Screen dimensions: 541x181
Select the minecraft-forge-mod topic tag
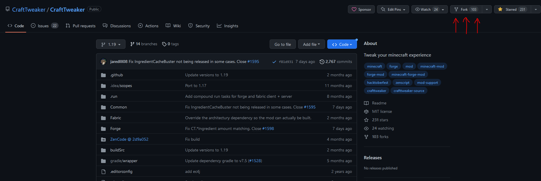pos(408,75)
